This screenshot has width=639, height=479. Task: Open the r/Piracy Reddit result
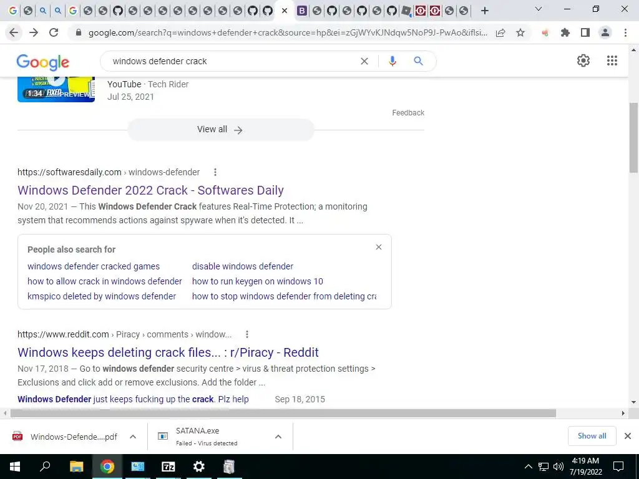click(168, 352)
